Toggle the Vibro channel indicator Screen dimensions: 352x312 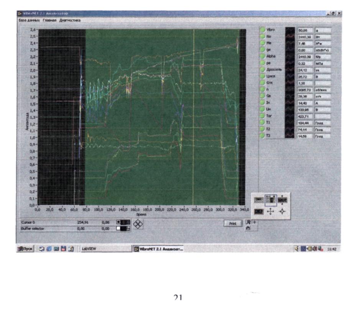[262, 30]
